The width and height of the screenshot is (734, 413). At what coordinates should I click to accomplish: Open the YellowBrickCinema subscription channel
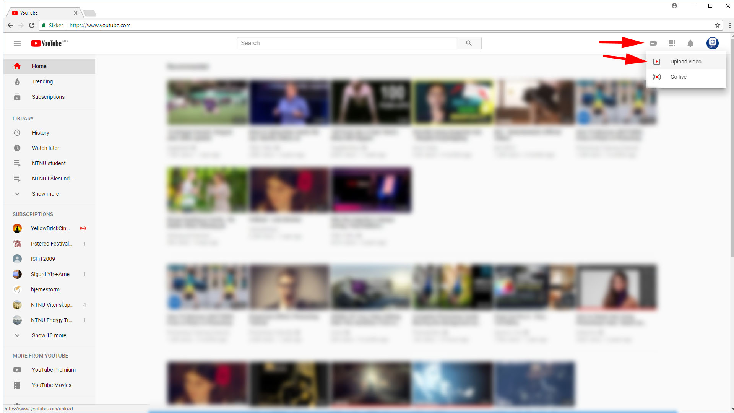pyautogui.click(x=50, y=228)
